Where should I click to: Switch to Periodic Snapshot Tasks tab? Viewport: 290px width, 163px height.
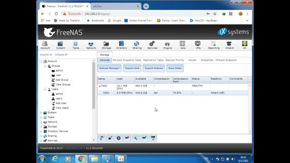127,60
